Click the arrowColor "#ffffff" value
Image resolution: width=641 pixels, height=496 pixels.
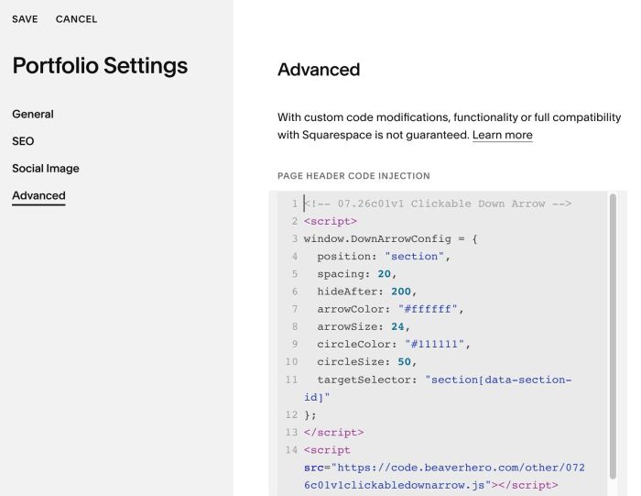[428, 309]
